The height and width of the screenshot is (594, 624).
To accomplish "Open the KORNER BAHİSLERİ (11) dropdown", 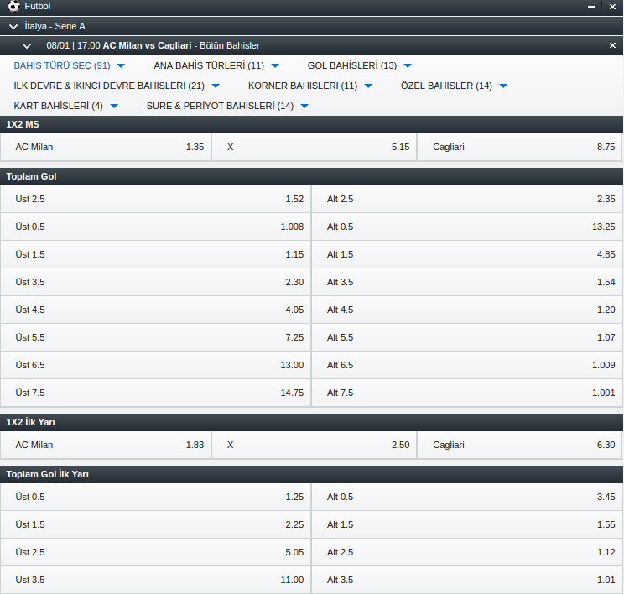I will pos(310,86).
